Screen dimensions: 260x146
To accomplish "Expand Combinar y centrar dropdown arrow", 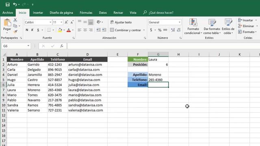I will point(144,30).
